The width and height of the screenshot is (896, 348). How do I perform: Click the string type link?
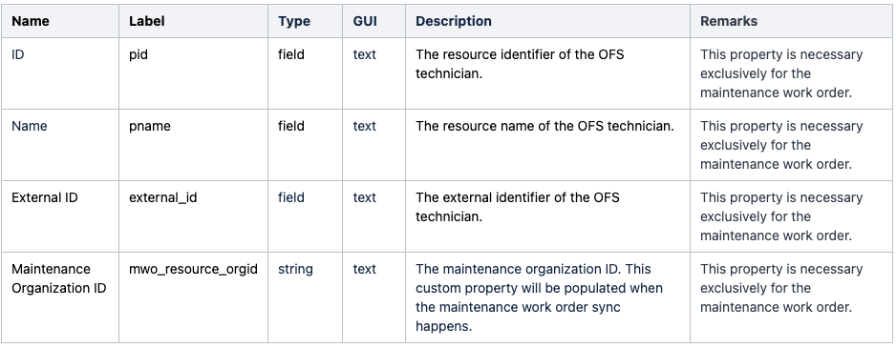295,269
